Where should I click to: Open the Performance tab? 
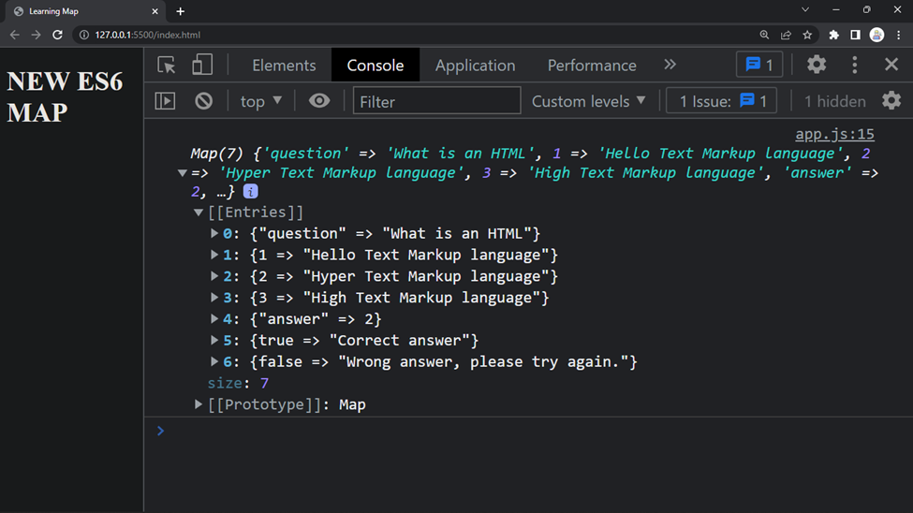click(x=592, y=66)
